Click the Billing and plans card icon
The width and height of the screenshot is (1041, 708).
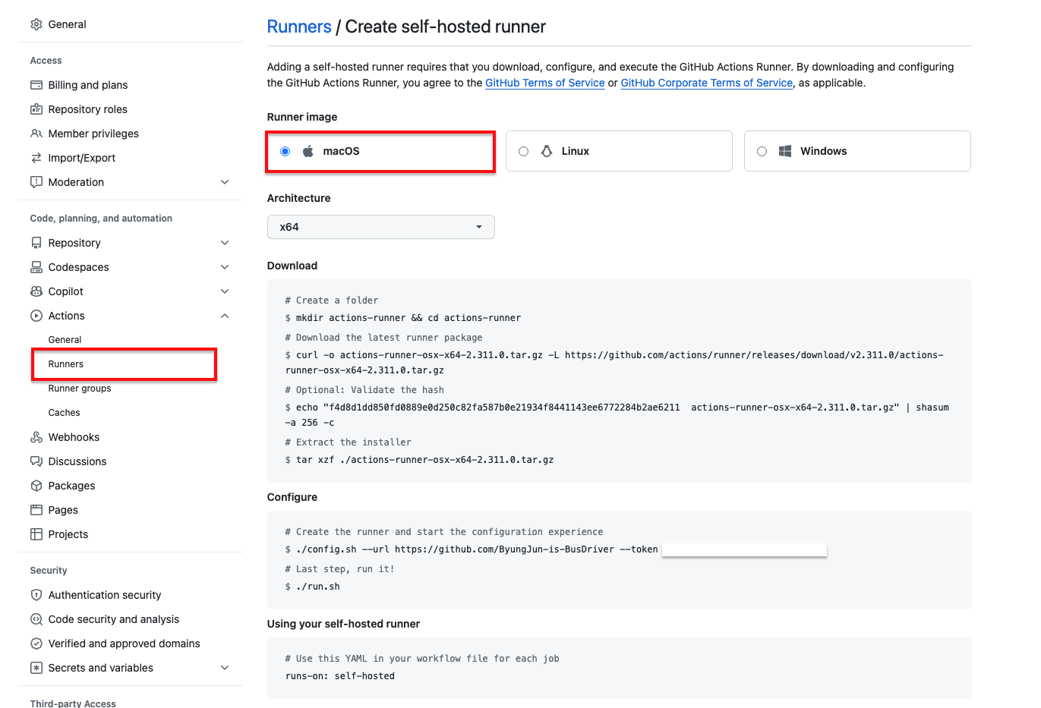point(36,85)
